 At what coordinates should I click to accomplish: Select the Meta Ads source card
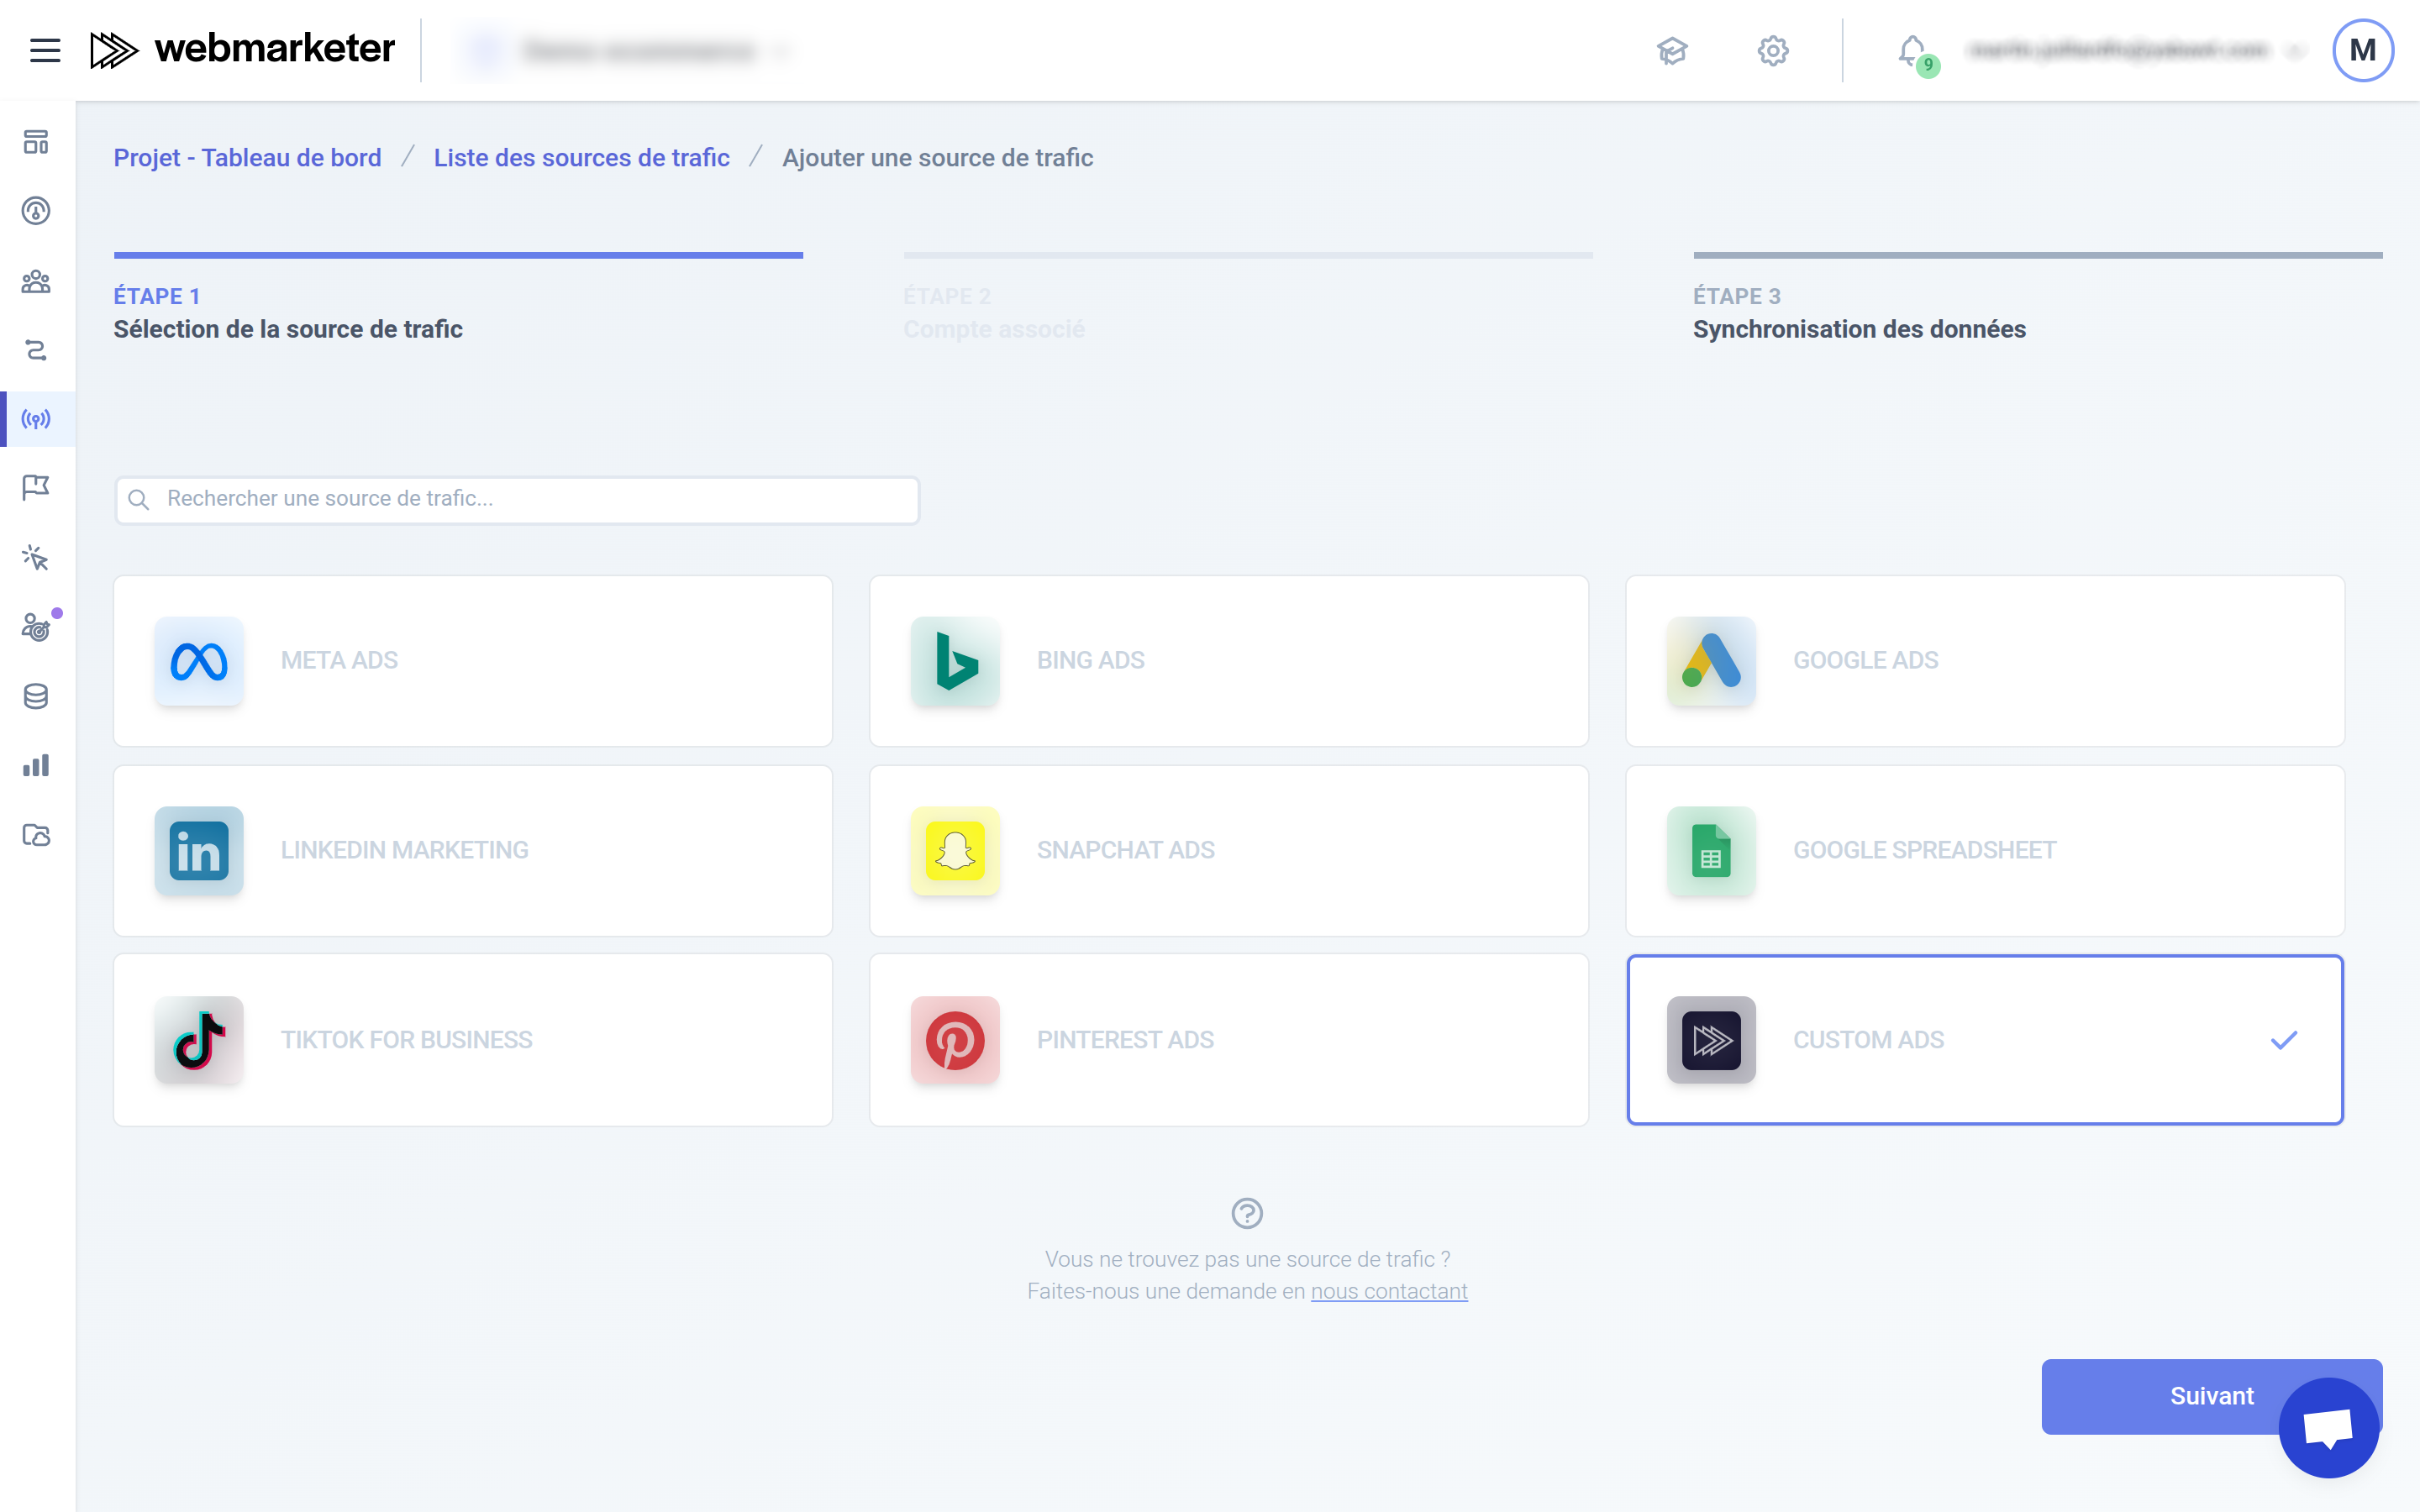coord(472,661)
